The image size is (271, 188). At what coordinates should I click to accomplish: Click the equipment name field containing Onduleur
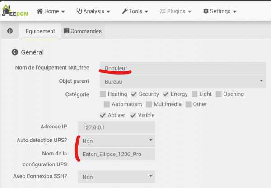tap(182, 68)
